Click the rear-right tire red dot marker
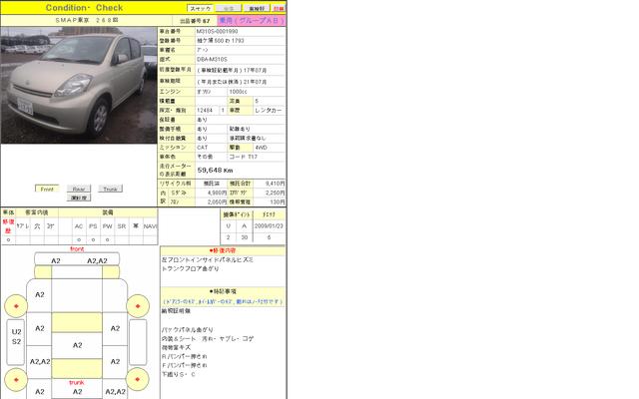Viewport: 639px width, 399px height. 138,379
